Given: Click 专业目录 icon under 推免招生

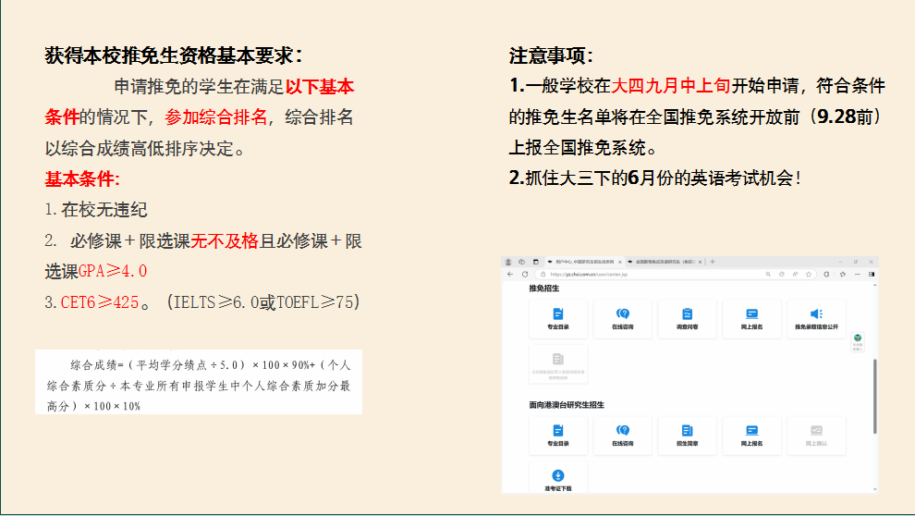Looking at the screenshot, I should click(x=558, y=315).
